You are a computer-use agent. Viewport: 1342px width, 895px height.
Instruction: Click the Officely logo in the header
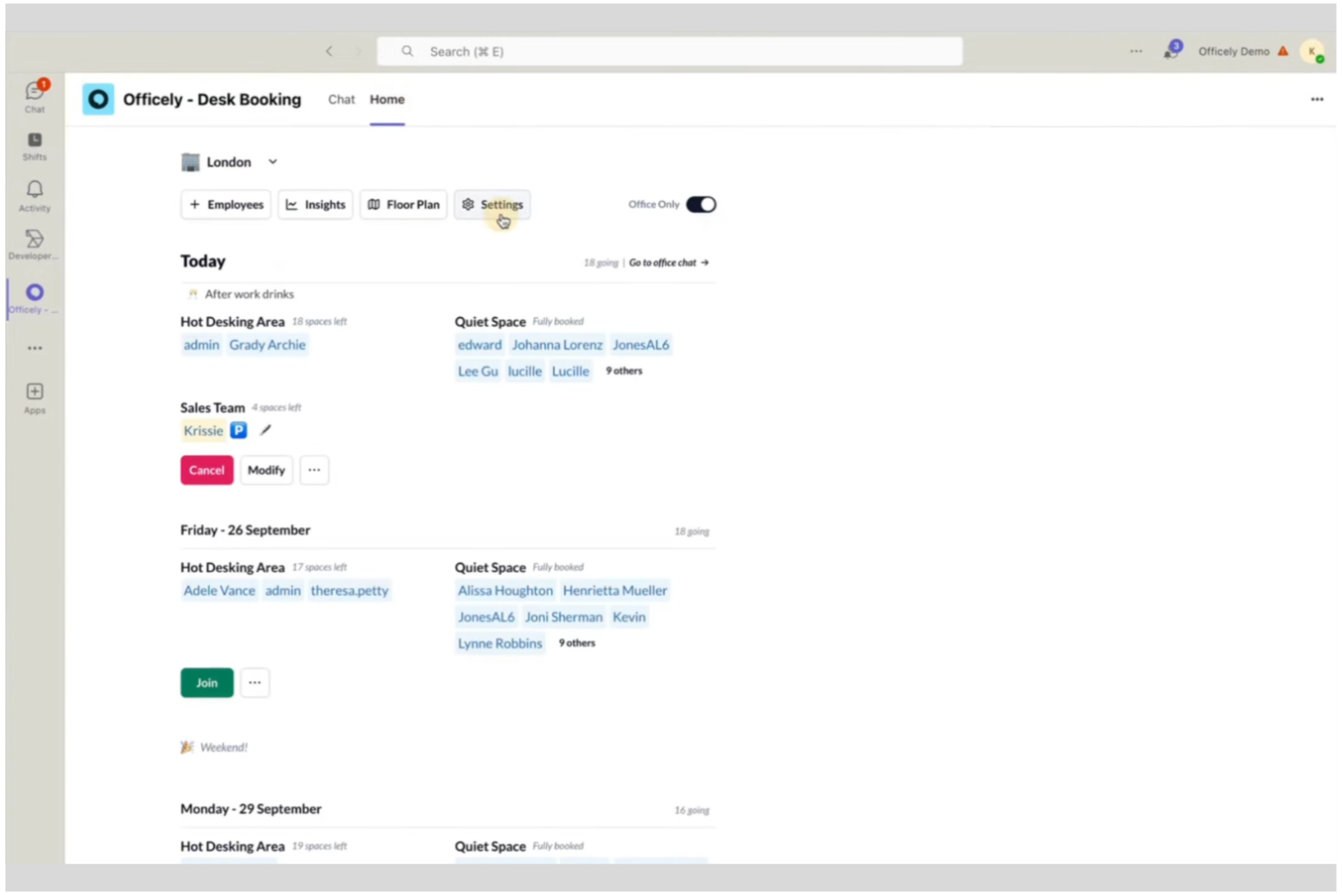[x=98, y=99]
